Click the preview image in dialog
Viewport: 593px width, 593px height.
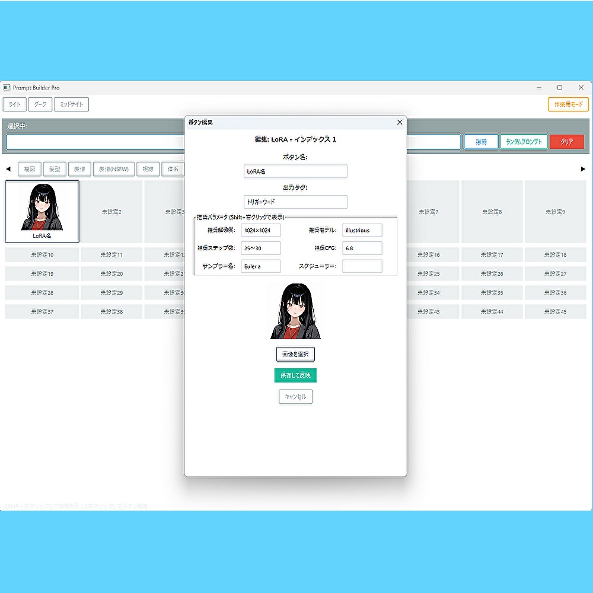pyautogui.click(x=295, y=311)
